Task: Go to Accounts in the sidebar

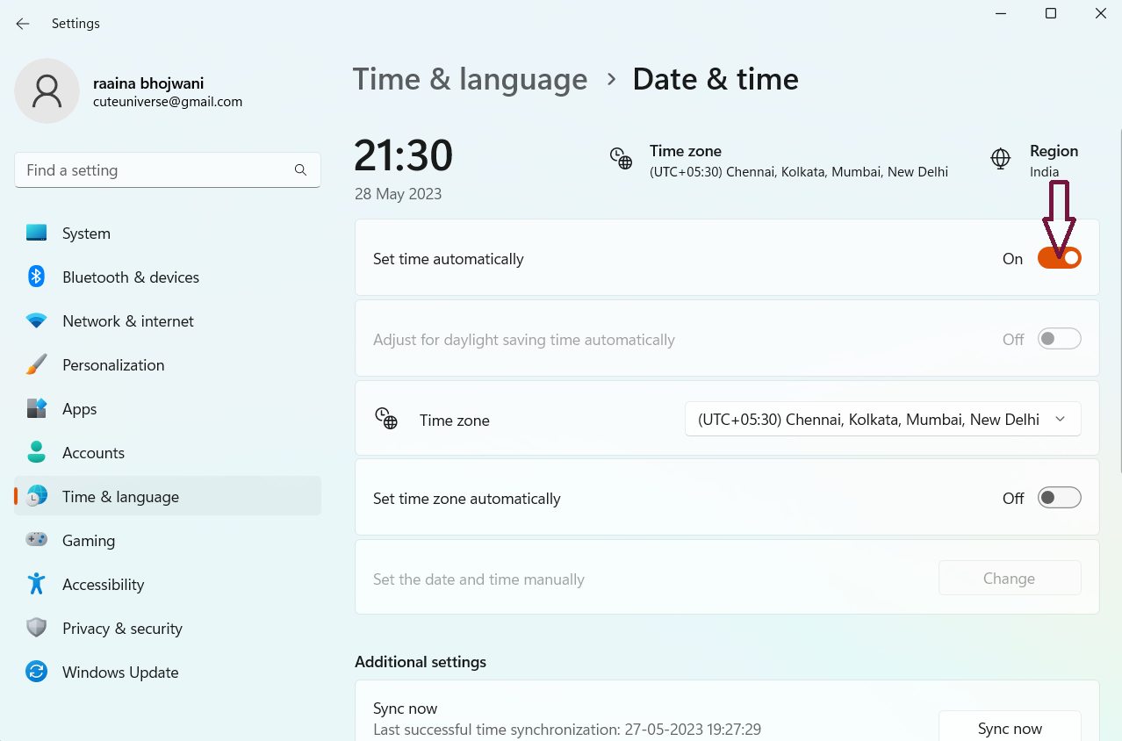Action: tap(93, 453)
